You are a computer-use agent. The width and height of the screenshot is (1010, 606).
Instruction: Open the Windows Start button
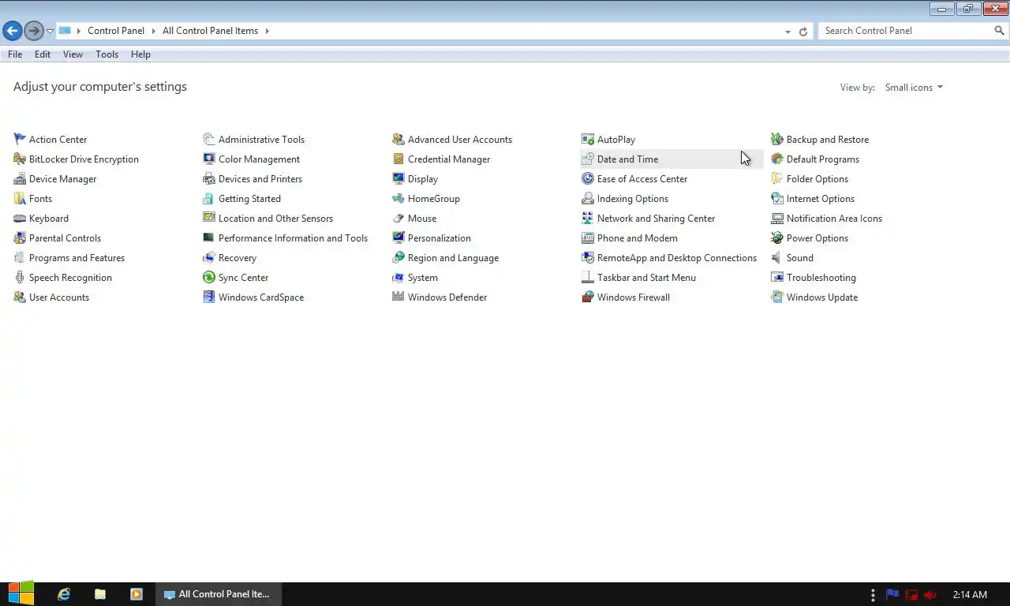[21, 594]
